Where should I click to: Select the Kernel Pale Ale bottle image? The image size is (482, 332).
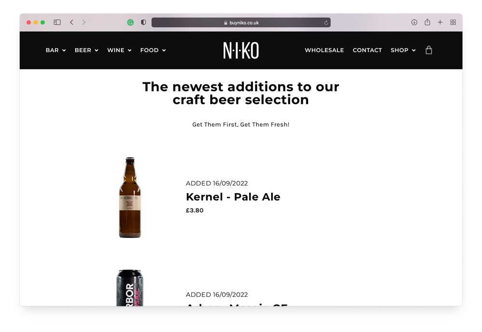pyautogui.click(x=130, y=198)
